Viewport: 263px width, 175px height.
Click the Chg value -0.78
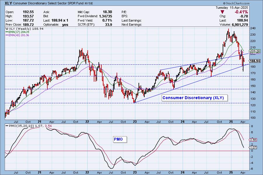click(x=244, y=16)
